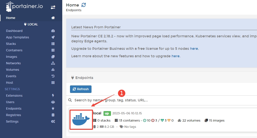
Task: Click the App Templates rocket icon
Action: point(53,37)
